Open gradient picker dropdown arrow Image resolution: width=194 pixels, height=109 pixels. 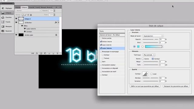click(x=162, y=47)
